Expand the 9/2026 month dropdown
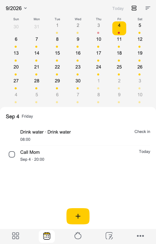Screen dimensions: 156x244 pyautogui.click(x=16, y=8)
